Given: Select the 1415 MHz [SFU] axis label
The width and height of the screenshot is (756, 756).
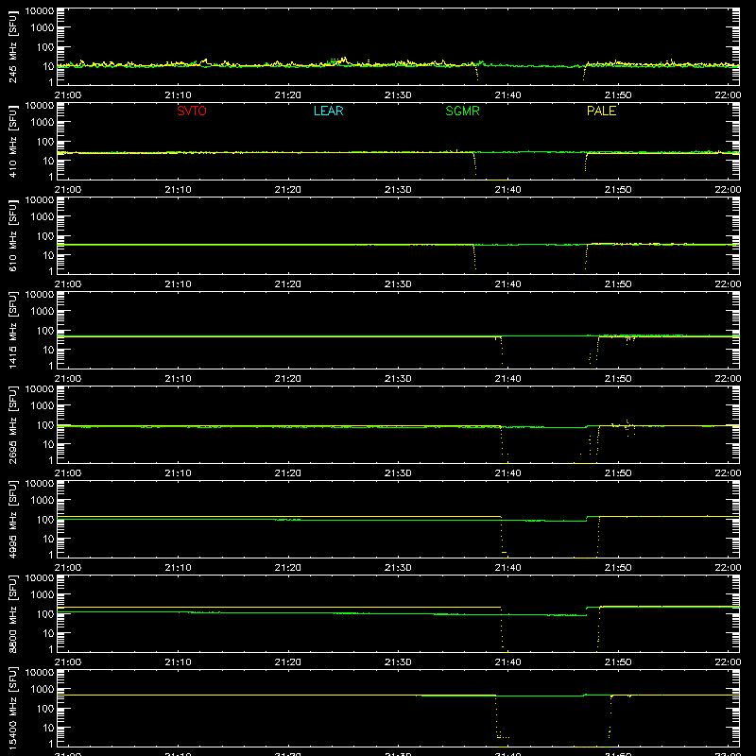Looking at the screenshot, I should tap(12, 330).
